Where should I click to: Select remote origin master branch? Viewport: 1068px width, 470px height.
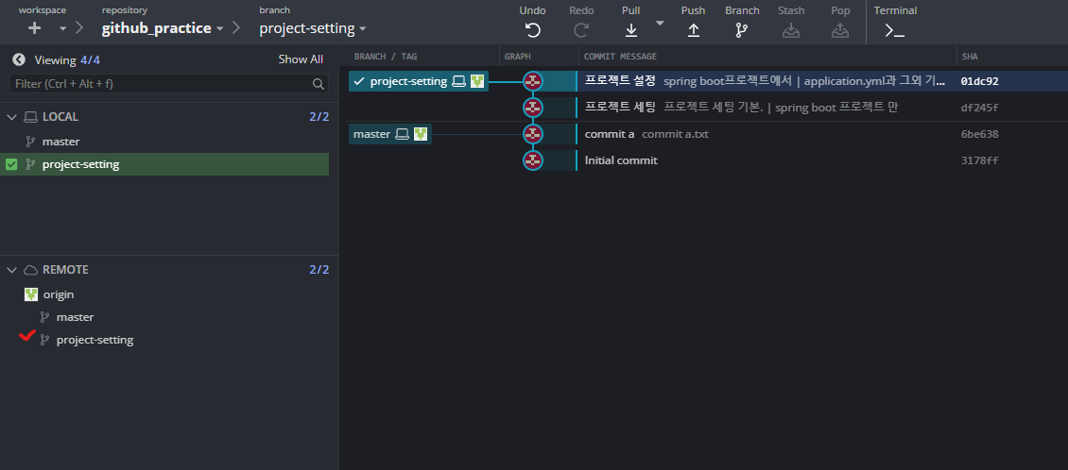tap(75, 317)
